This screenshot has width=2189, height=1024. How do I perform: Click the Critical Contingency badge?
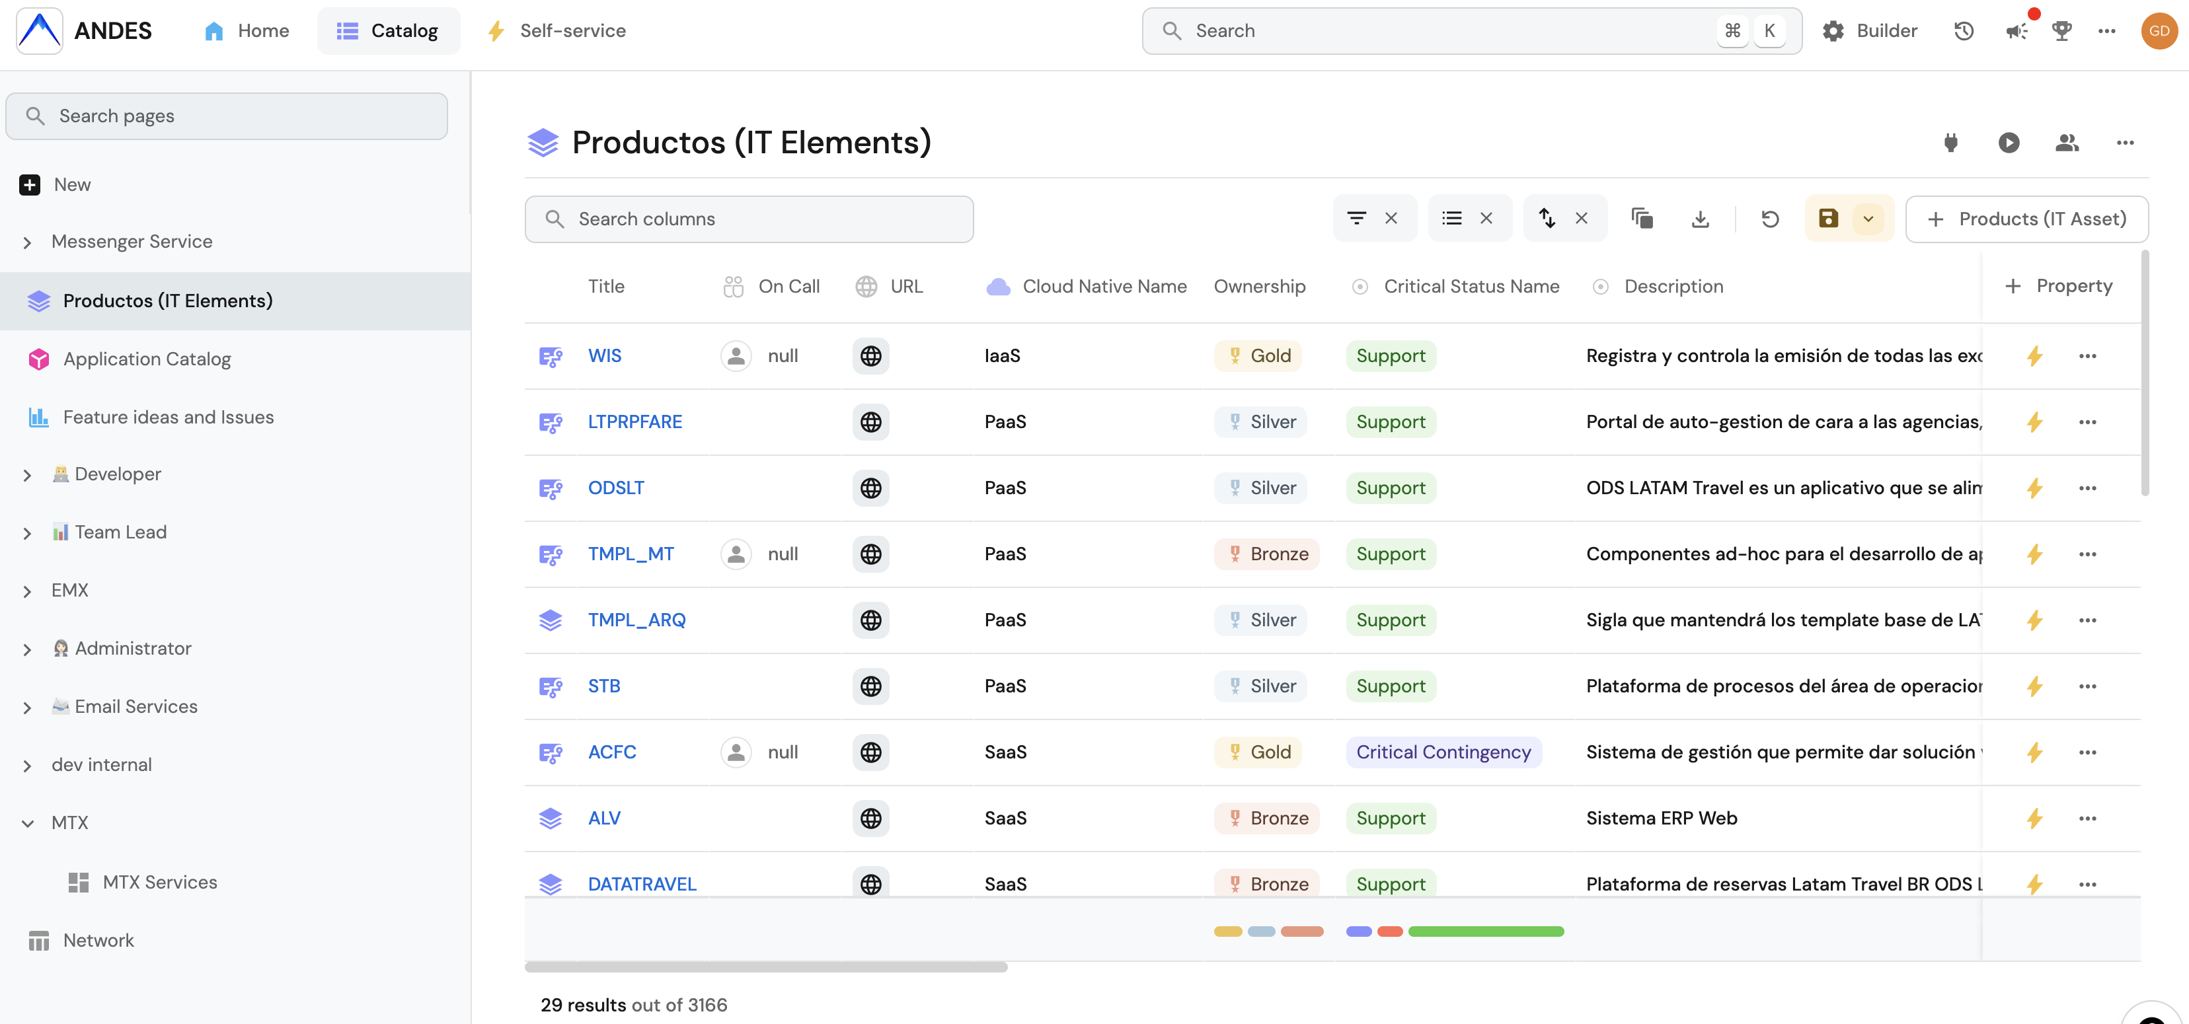point(1443,752)
